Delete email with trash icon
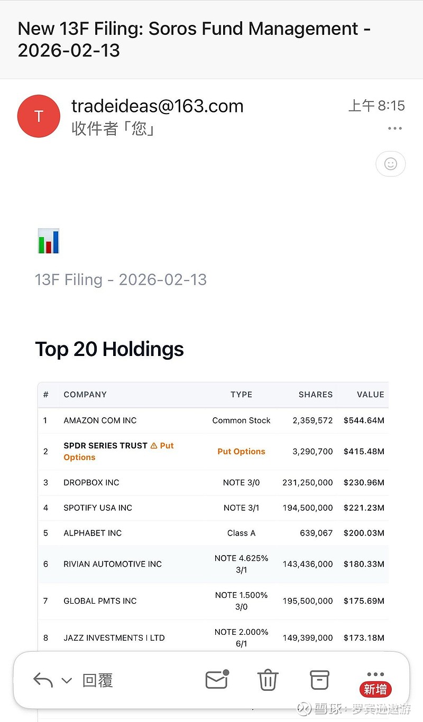Image resolution: width=423 pixels, height=722 pixels. point(268,680)
